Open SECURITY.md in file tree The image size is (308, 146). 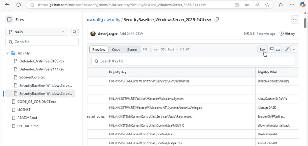(x=28, y=126)
